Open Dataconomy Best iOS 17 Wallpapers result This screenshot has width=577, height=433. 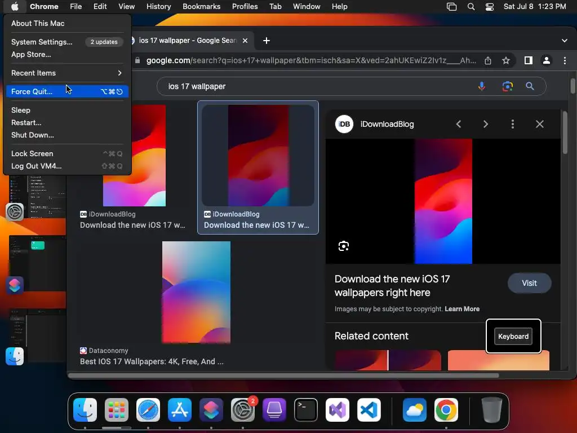[152, 361]
